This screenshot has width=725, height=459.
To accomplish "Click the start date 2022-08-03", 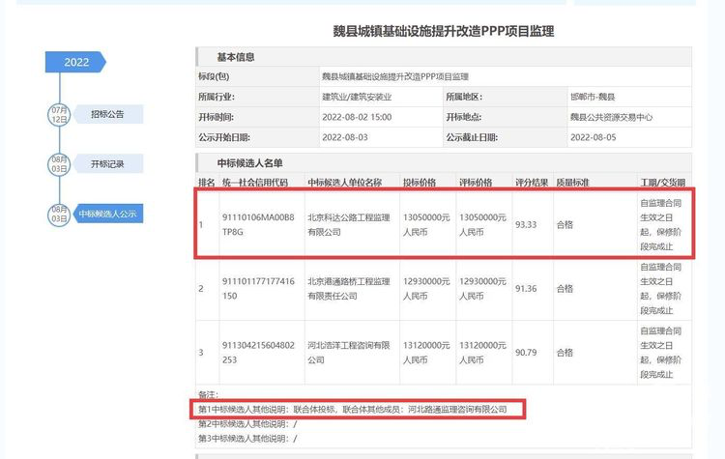I will tap(345, 137).
